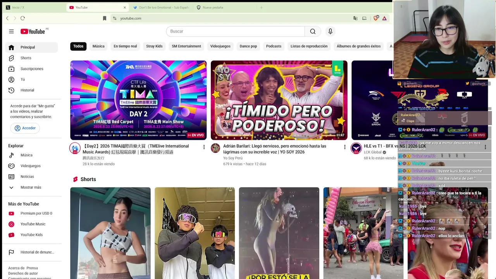Open the 腾讯音乐 channel avatar
The image size is (496, 279).
coord(75,148)
